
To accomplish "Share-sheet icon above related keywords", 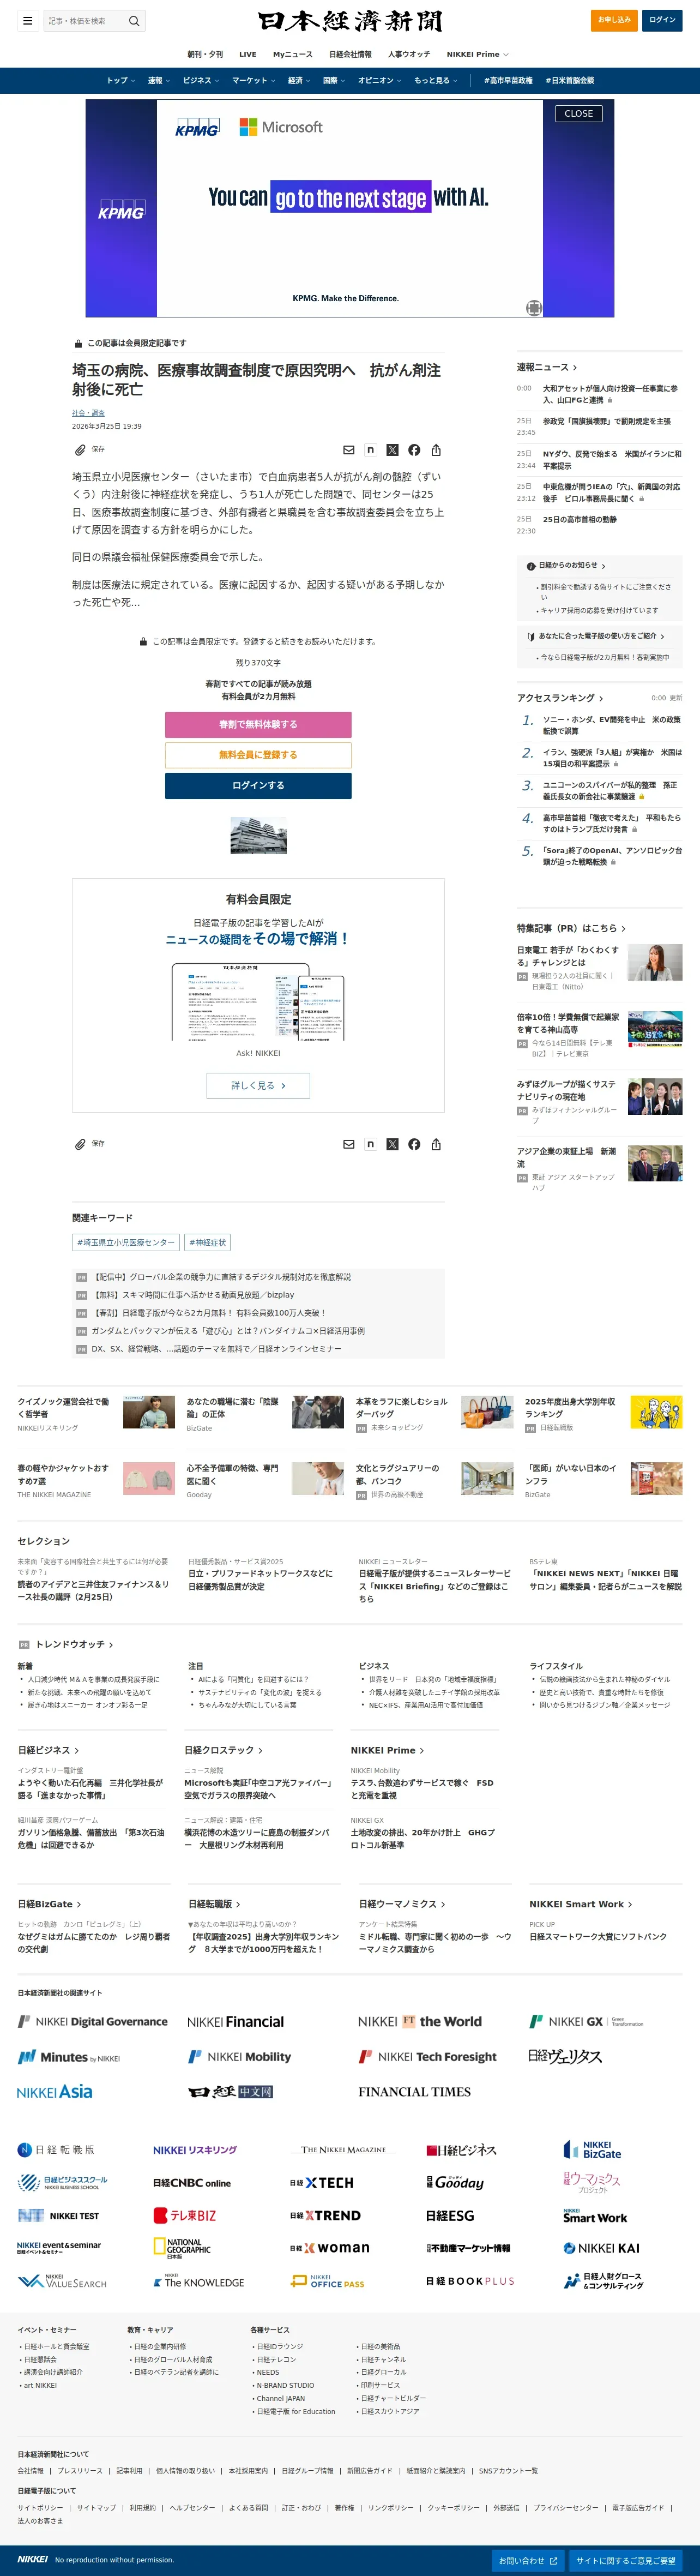I will pos(436,1144).
